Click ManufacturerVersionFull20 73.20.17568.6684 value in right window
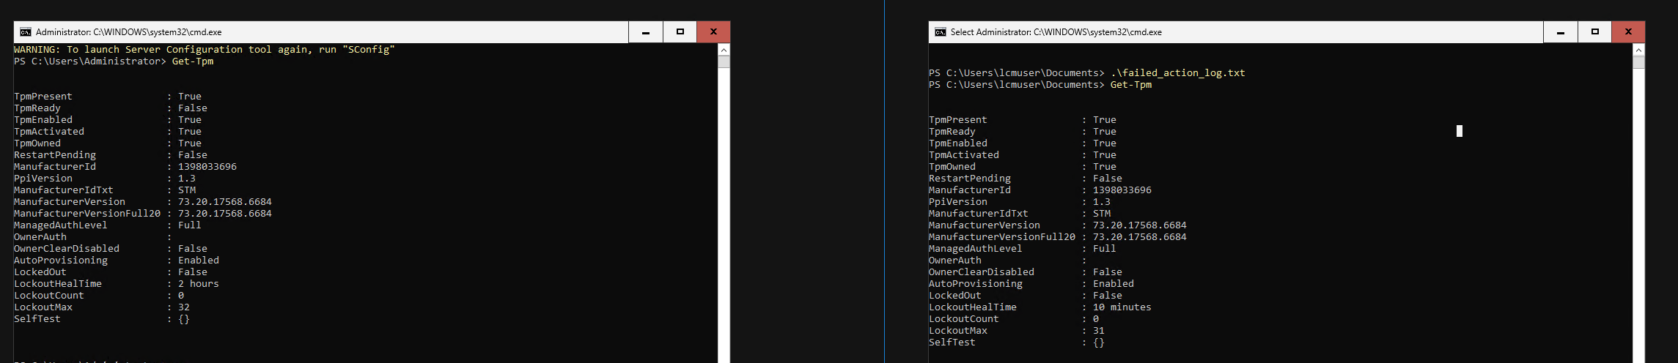 [1140, 237]
